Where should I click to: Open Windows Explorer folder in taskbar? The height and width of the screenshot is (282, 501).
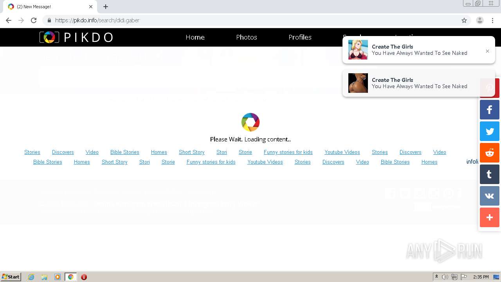pyautogui.click(x=44, y=277)
